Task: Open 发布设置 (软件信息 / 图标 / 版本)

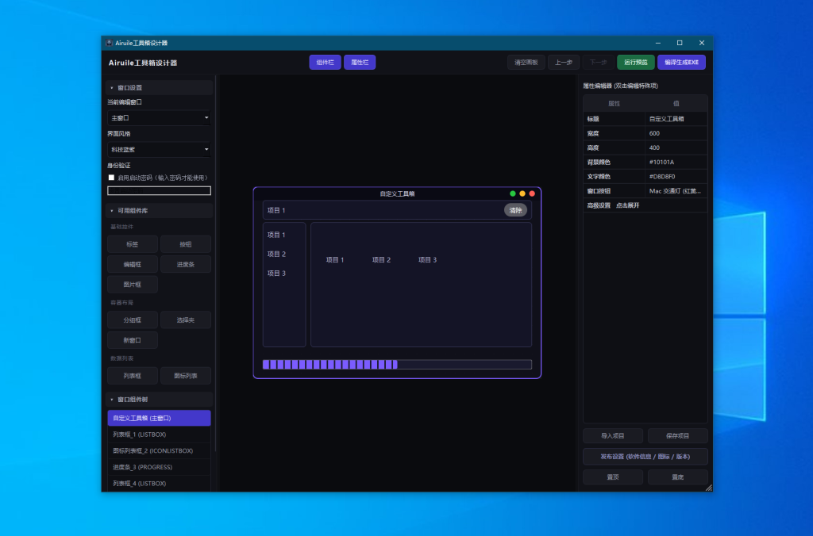Action: click(x=645, y=457)
